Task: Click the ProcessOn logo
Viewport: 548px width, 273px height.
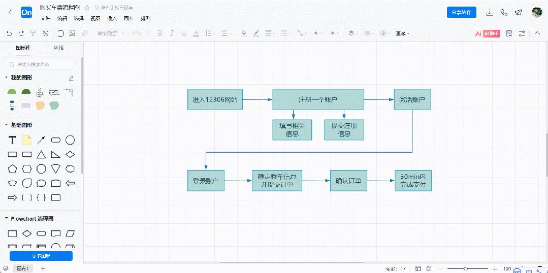Action: click(26, 13)
